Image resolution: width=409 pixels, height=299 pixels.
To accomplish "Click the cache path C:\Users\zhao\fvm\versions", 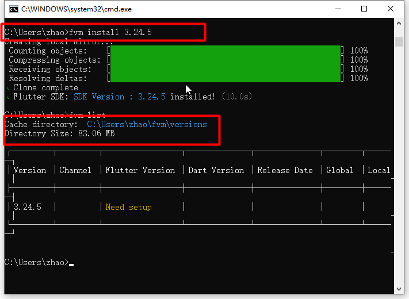I will (x=147, y=124).
